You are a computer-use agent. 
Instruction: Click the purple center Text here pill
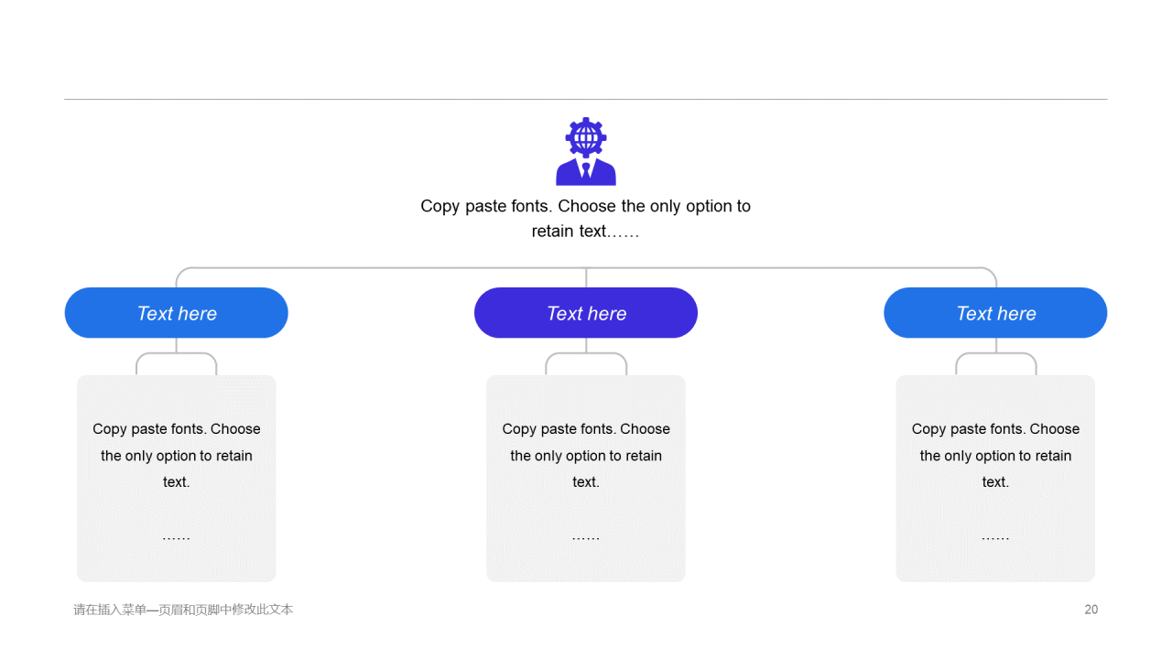(586, 313)
